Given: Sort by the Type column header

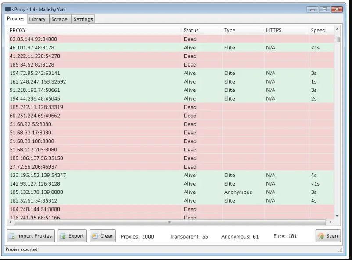Looking at the screenshot, I should click(230, 30).
